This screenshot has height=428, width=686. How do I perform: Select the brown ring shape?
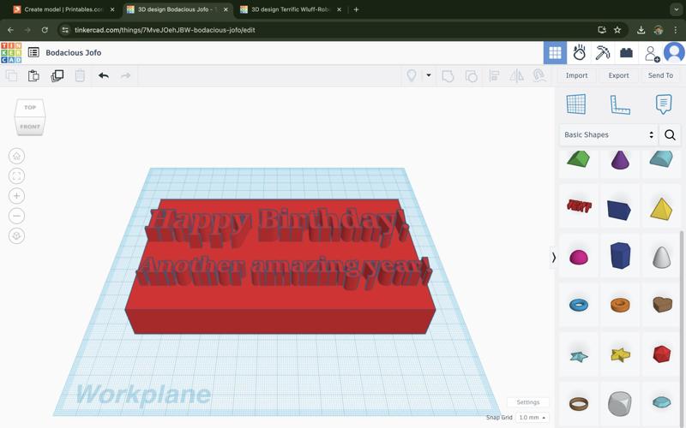point(579,403)
